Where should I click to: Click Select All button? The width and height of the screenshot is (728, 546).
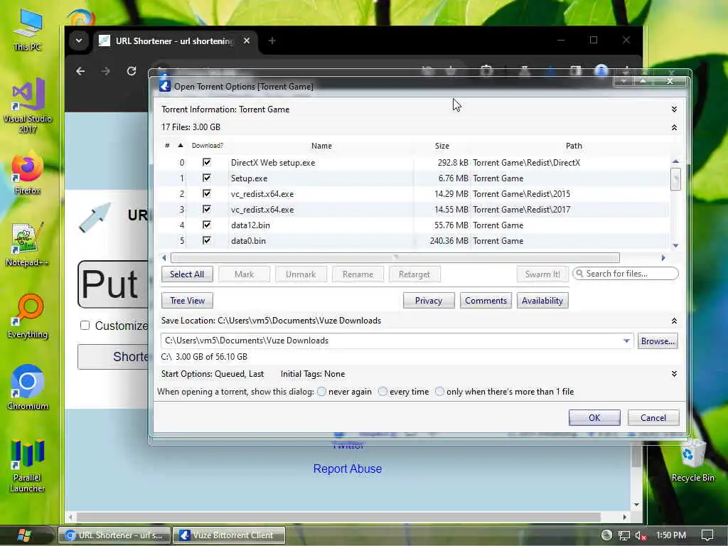187,274
